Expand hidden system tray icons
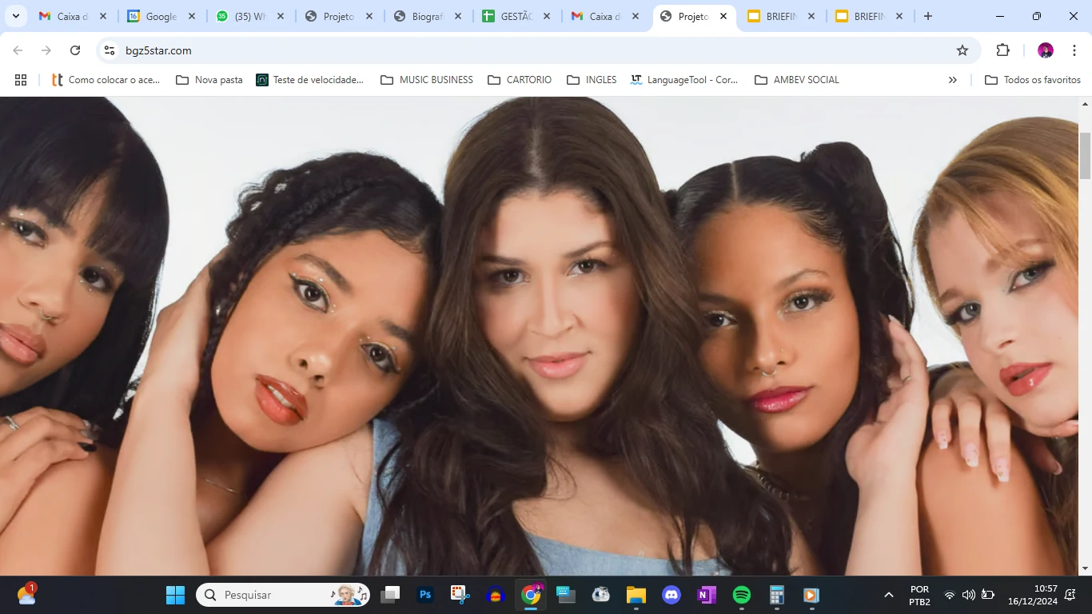Image resolution: width=1092 pixels, height=614 pixels. 888,595
